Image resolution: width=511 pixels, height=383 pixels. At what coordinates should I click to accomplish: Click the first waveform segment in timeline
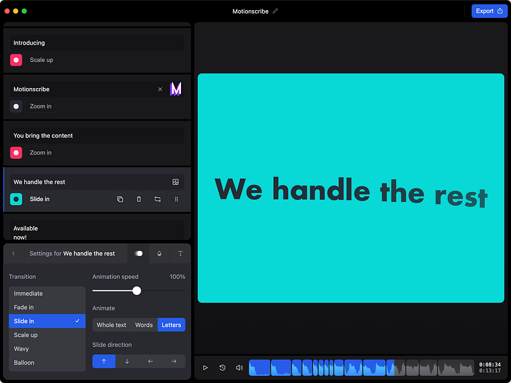pos(260,368)
